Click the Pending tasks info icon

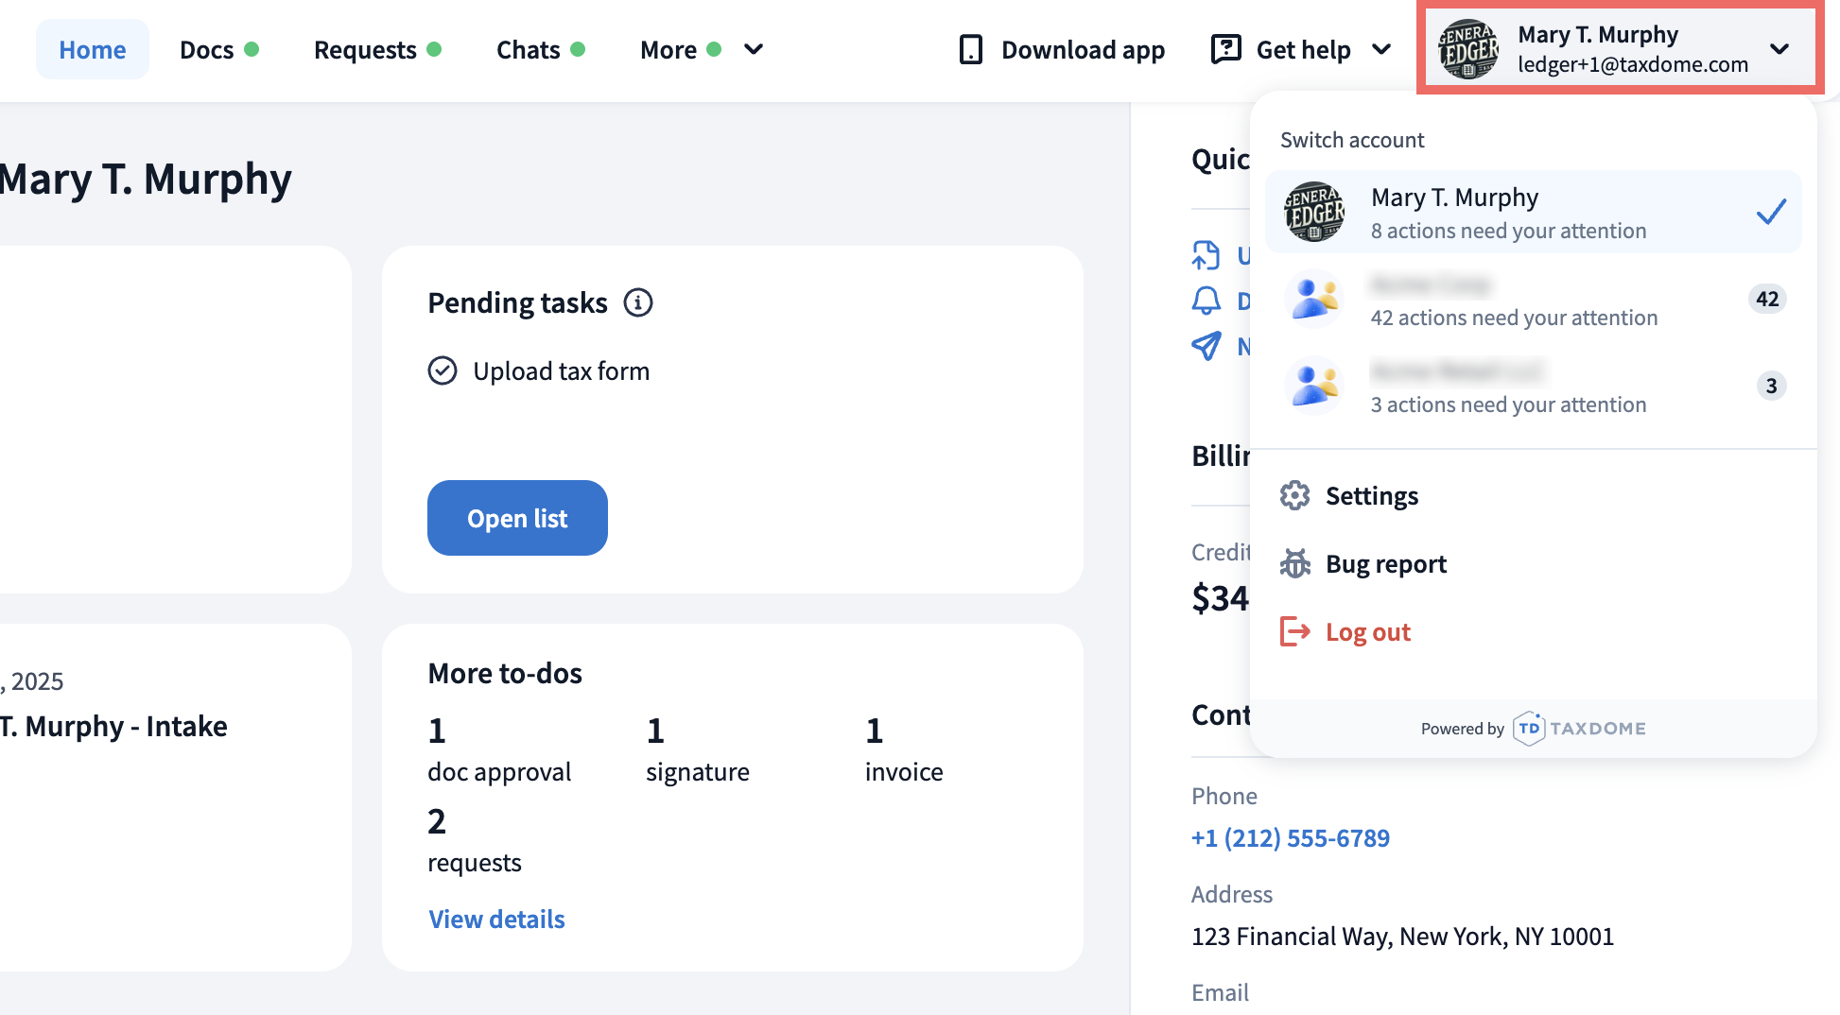coord(638,303)
